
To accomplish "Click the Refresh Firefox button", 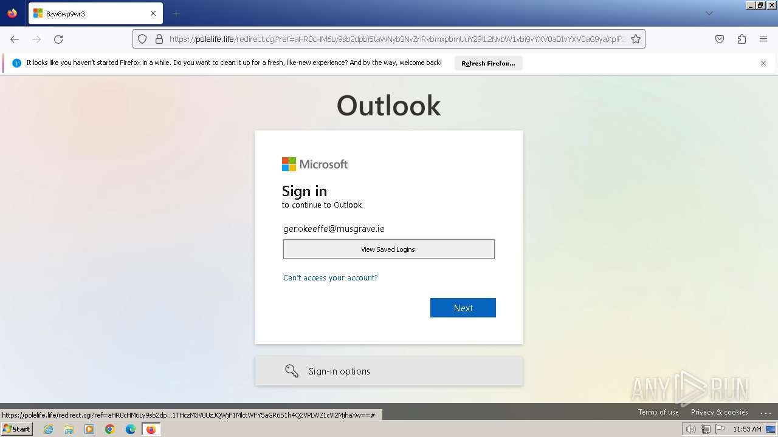I will [488, 63].
